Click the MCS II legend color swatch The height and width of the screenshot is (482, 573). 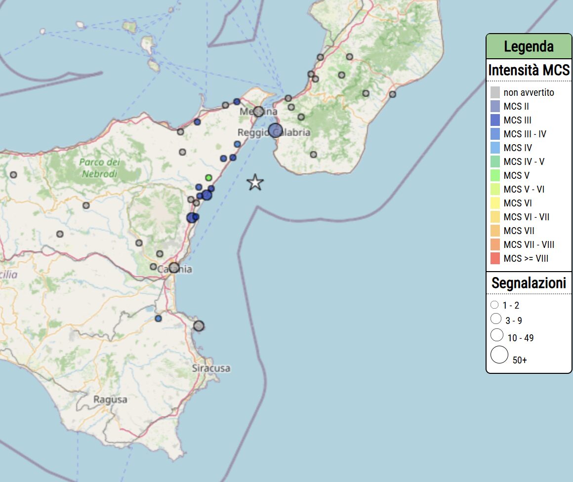[x=495, y=106]
